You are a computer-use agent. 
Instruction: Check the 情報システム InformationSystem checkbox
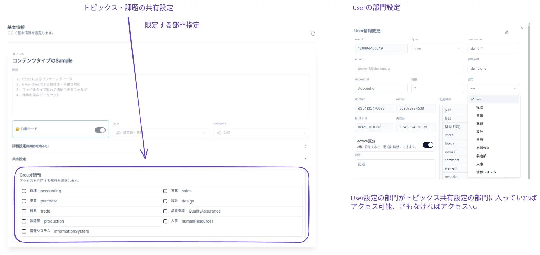click(x=24, y=231)
